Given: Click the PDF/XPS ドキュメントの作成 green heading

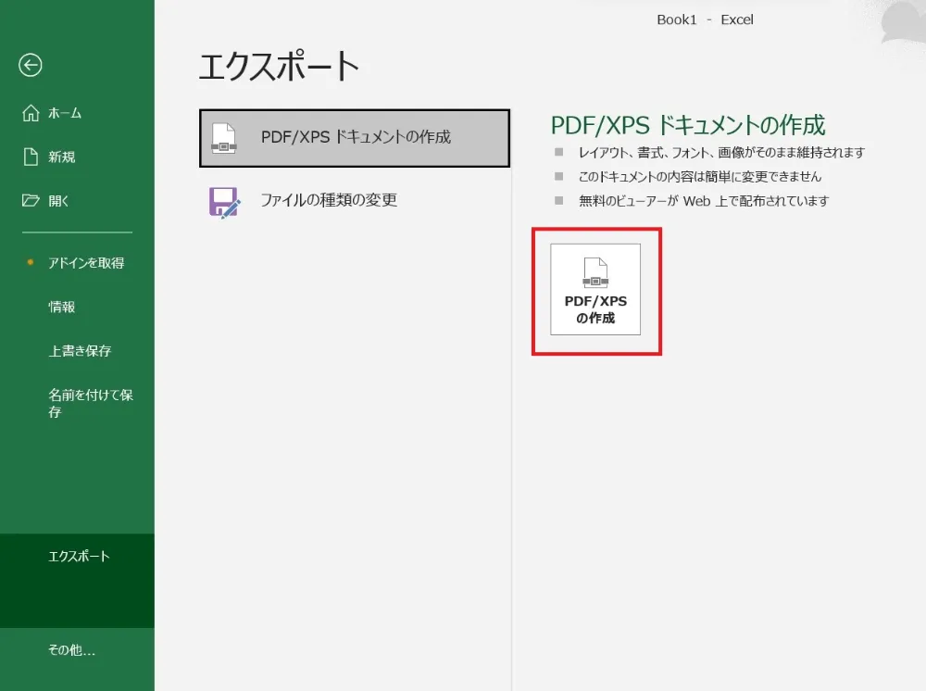Looking at the screenshot, I should pos(688,125).
